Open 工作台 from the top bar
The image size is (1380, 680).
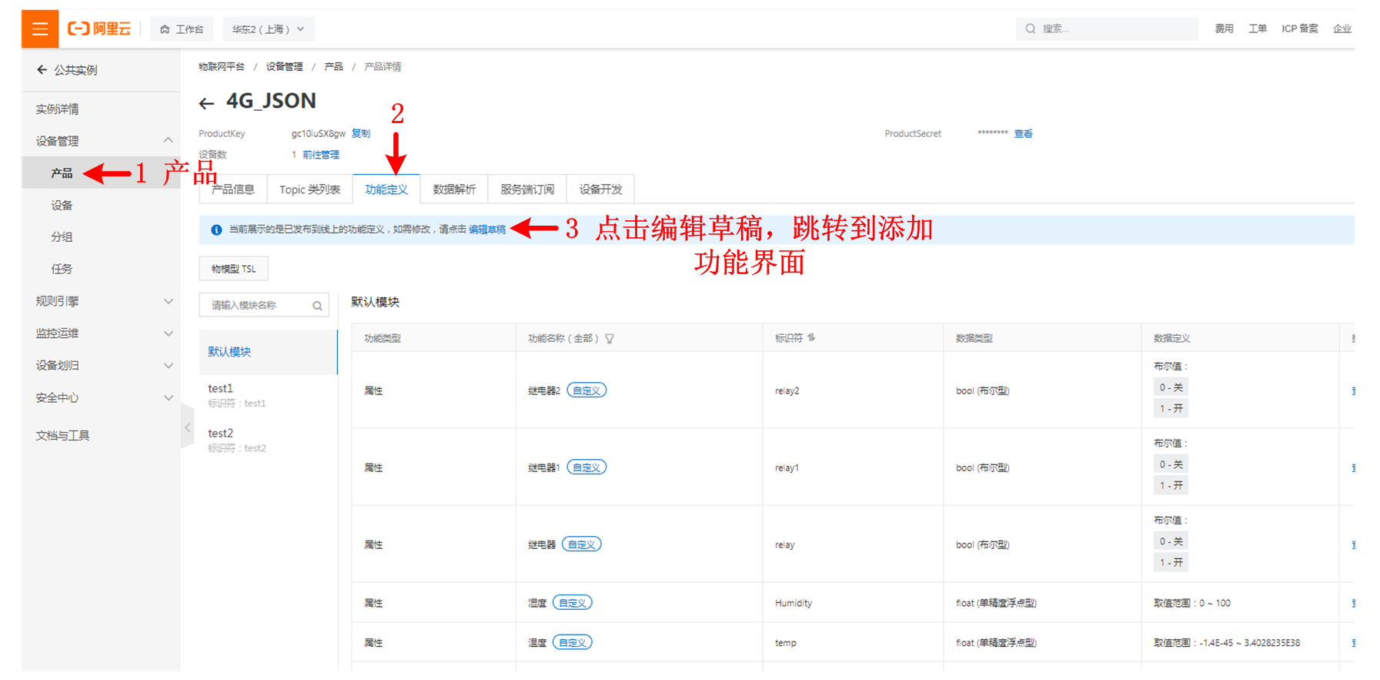pyautogui.click(x=182, y=29)
